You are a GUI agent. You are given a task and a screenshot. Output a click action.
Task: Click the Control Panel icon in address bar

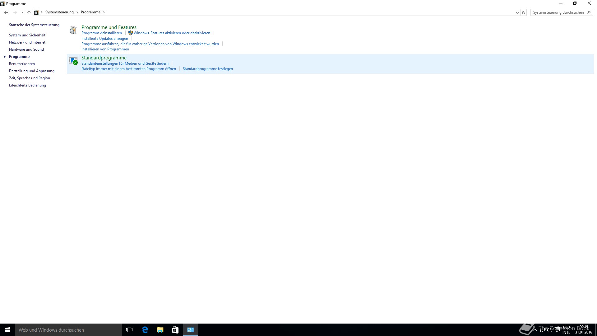[x=36, y=12]
